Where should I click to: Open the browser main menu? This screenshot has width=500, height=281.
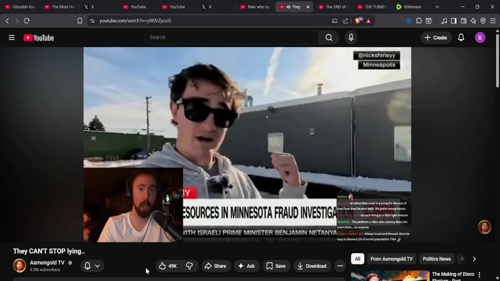pos(493,21)
